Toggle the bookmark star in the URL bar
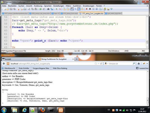 click(96, 64)
